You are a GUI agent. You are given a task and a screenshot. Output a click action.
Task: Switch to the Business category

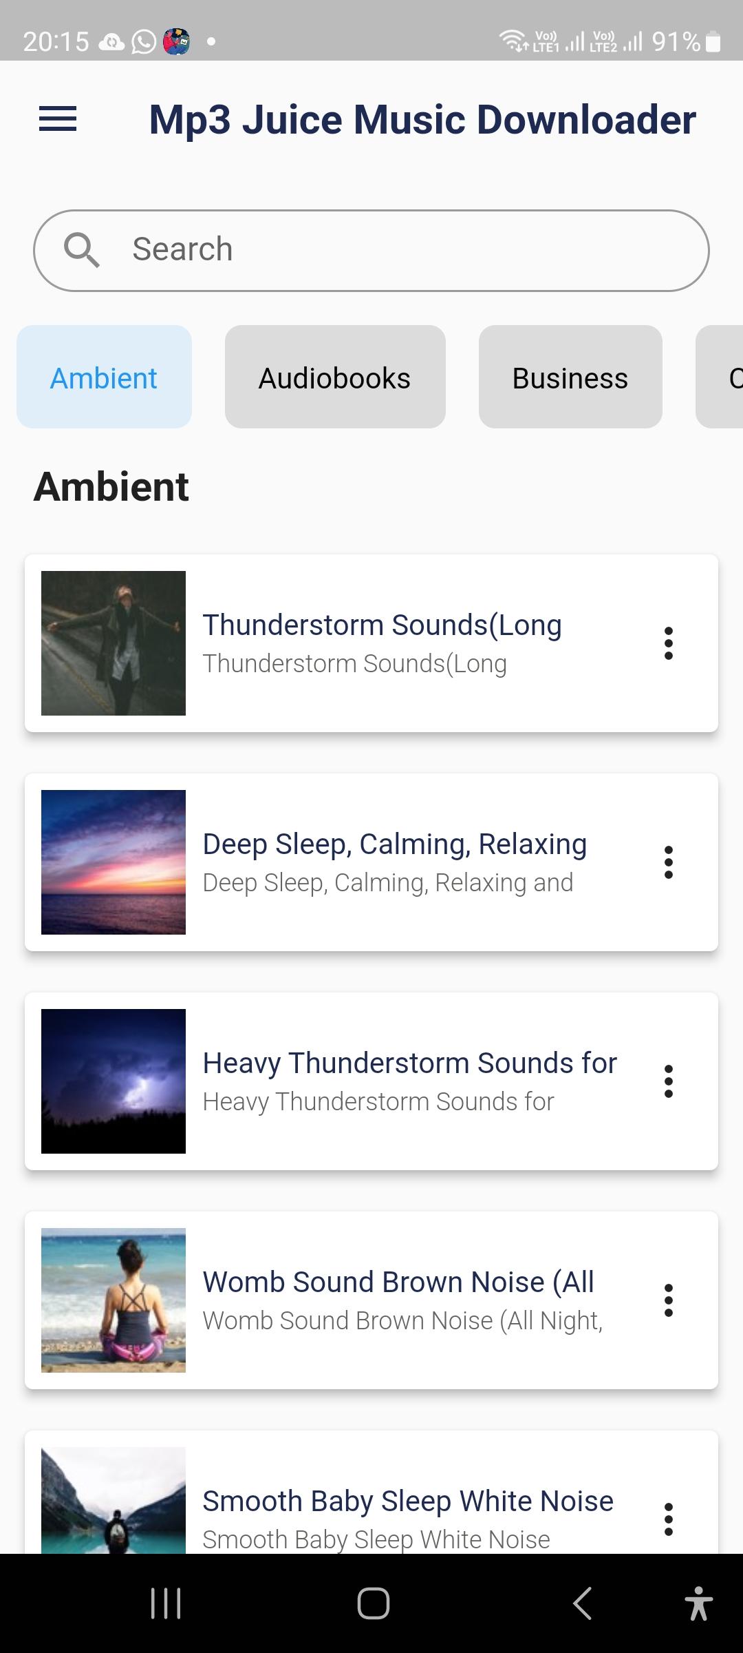click(570, 377)
